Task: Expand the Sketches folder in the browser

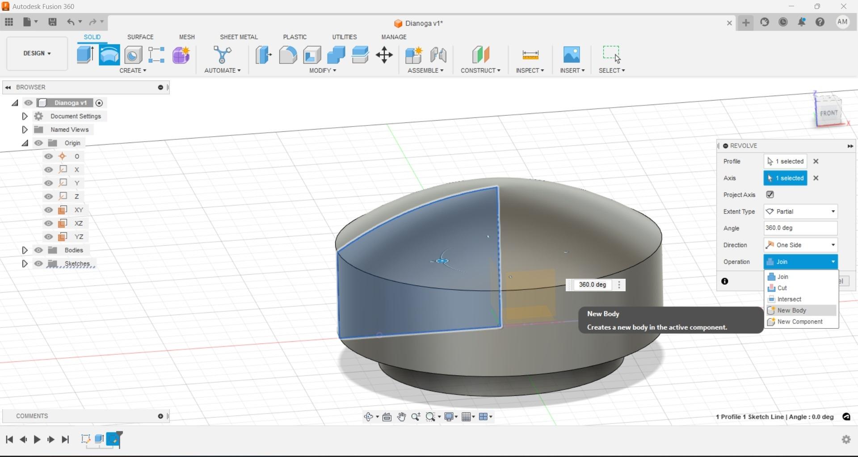Action: (x=25, y=264)
